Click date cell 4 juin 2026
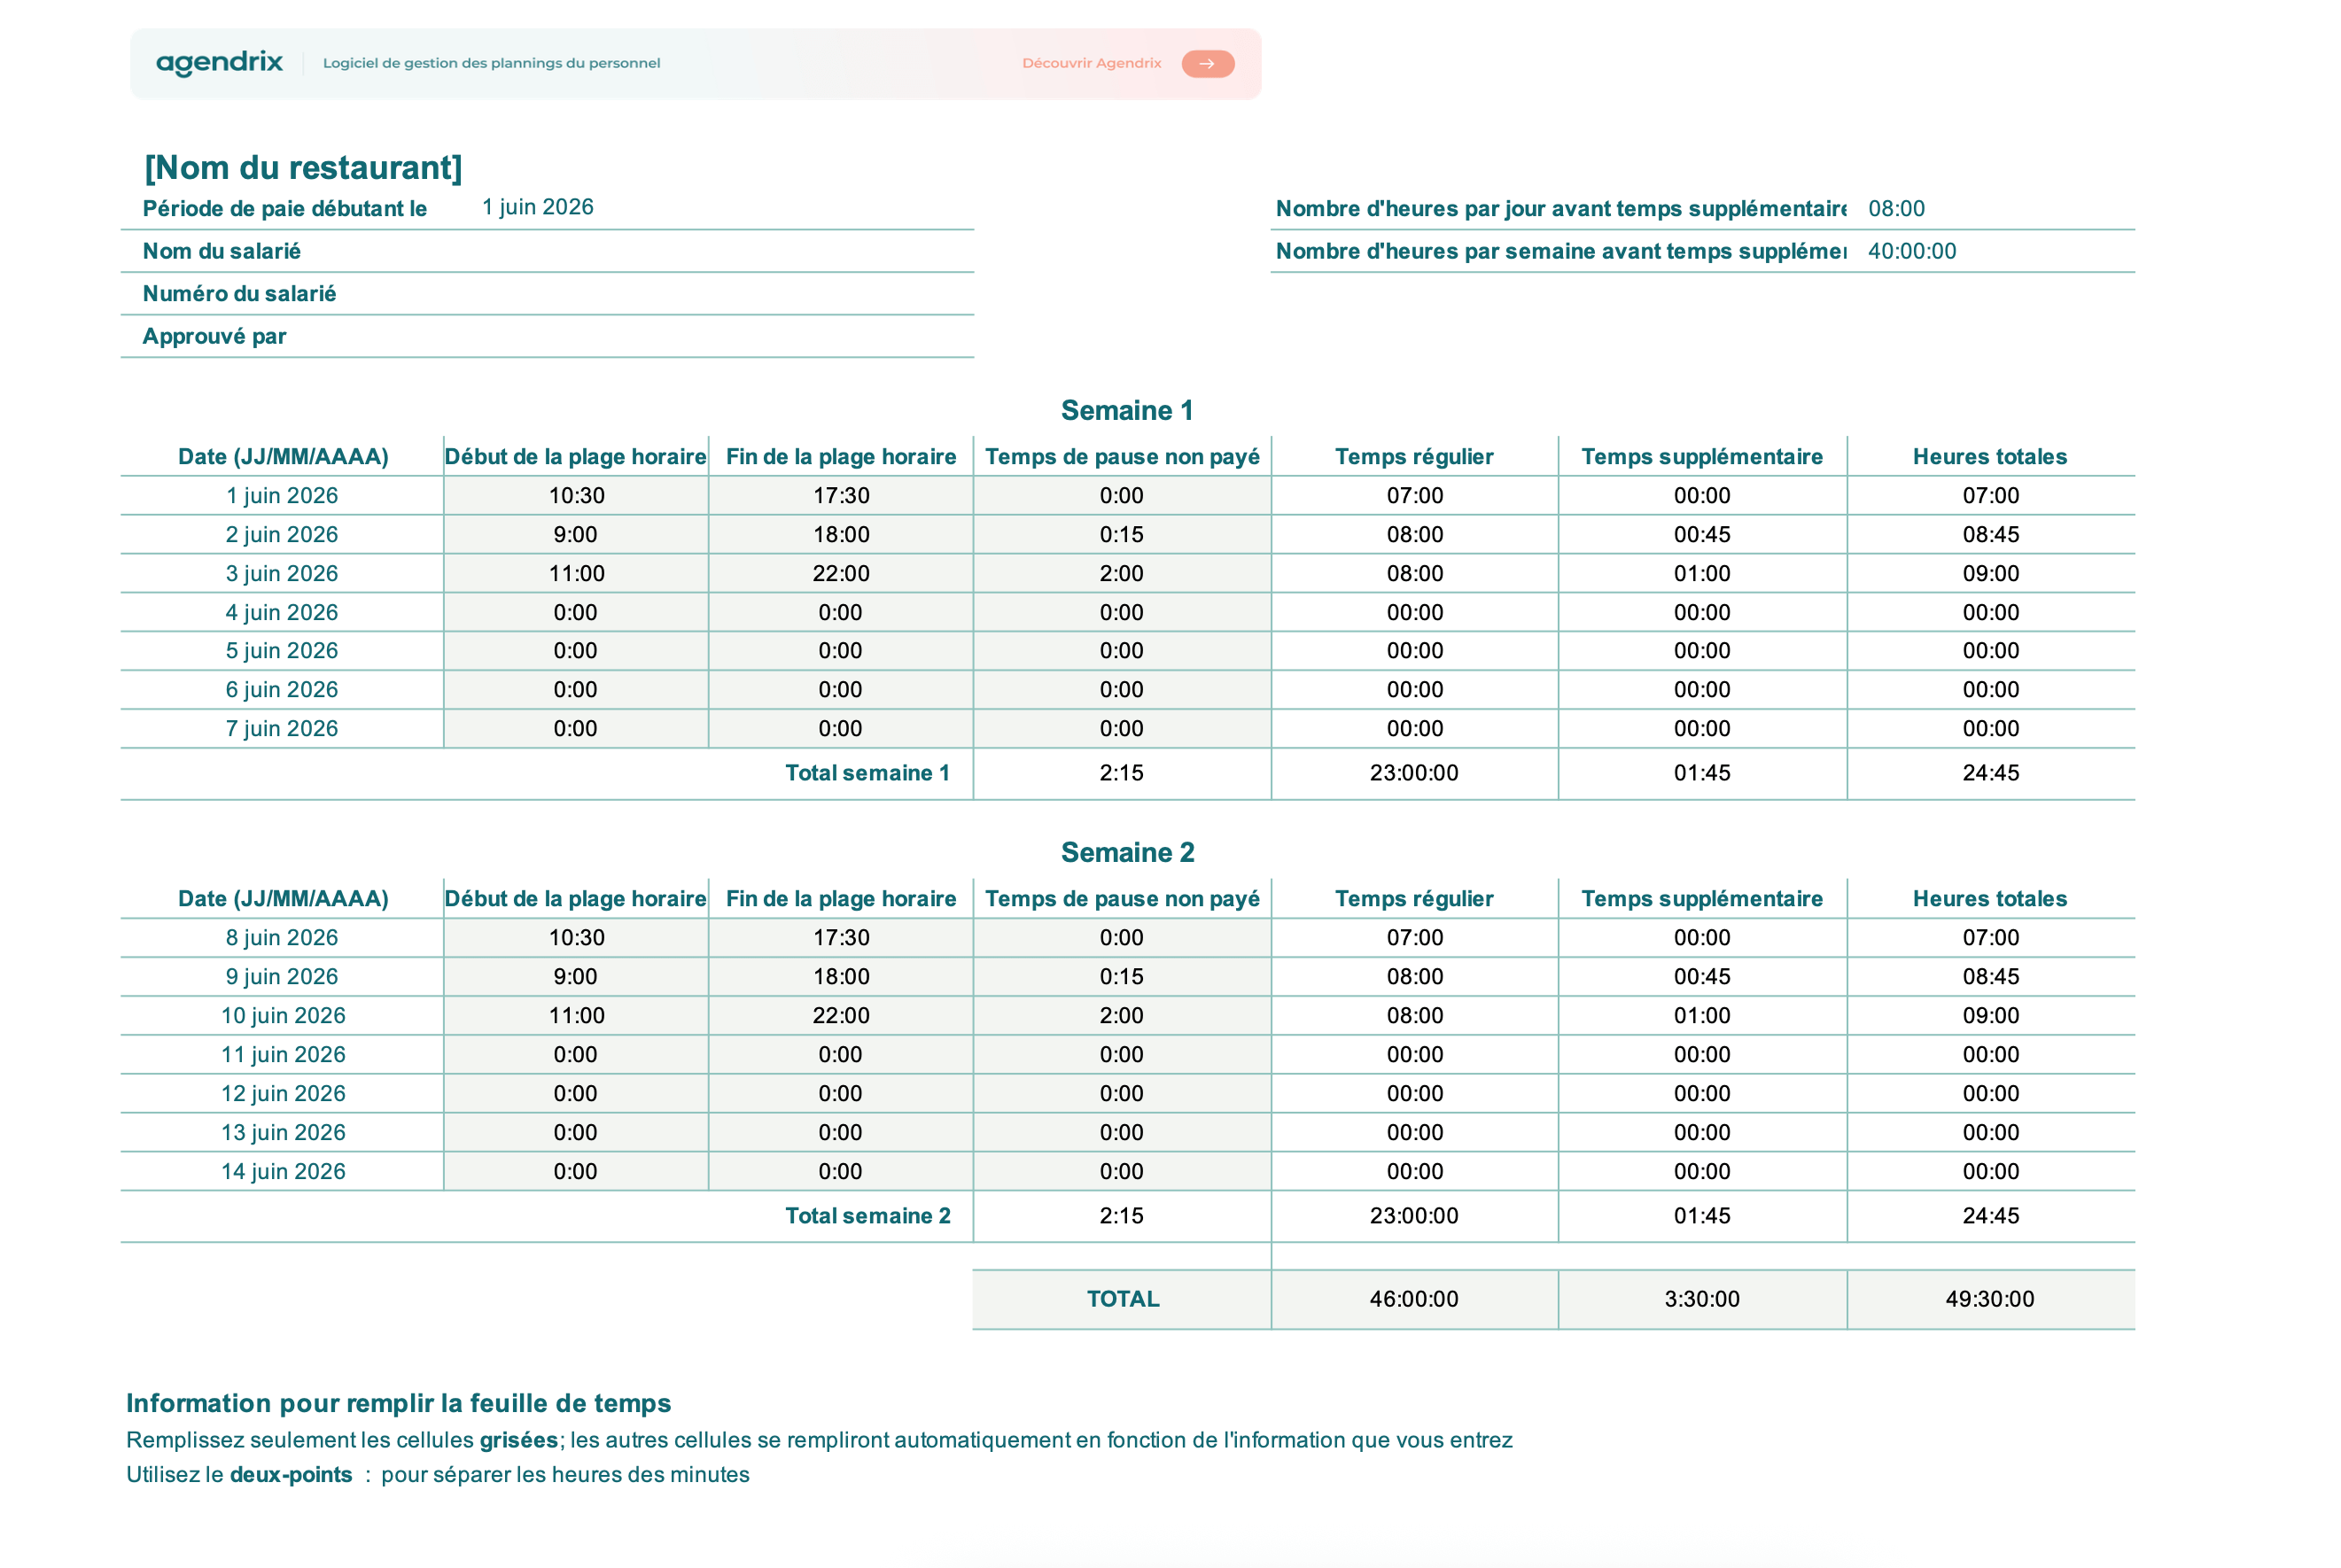Viewport: 2341px width, 1568px height. [282, 612]
